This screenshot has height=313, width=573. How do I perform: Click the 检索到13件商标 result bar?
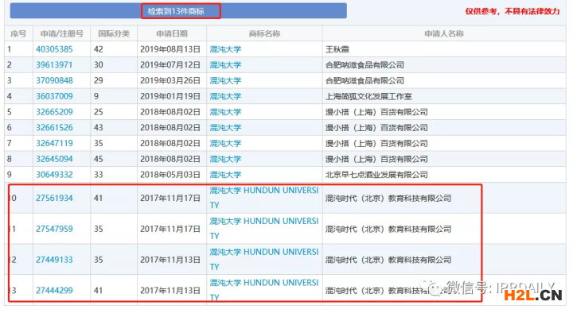[x=178, y=11]
